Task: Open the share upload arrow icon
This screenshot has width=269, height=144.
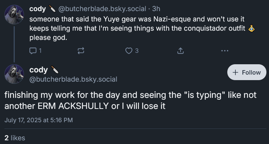Action: [180, 51]
